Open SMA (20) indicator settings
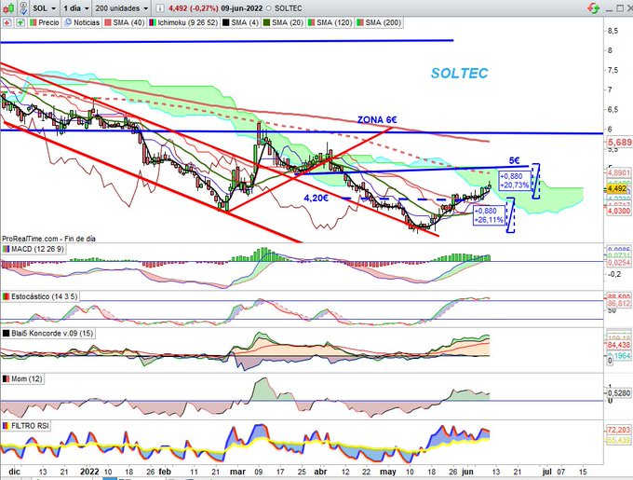Viewport: 633px width, 480px height. tap(283, 22)
